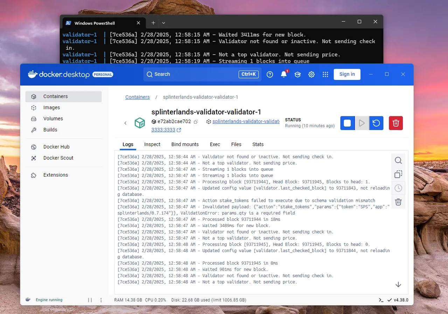Click the PowerShell icon in tab
The height and width of the screenshot is (314, 448).
69,23
